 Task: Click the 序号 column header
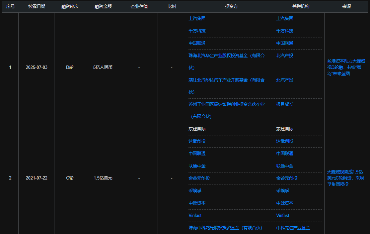pyautogui.click(x=10, y=7)
